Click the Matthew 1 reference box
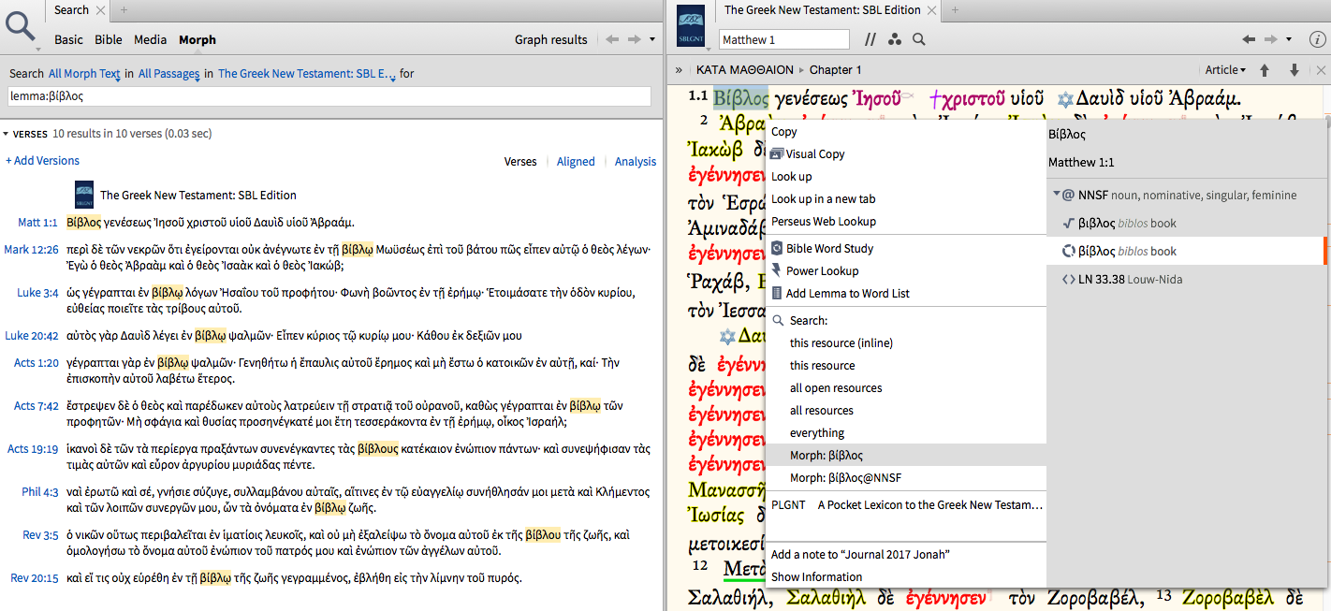 coord(784,39)
